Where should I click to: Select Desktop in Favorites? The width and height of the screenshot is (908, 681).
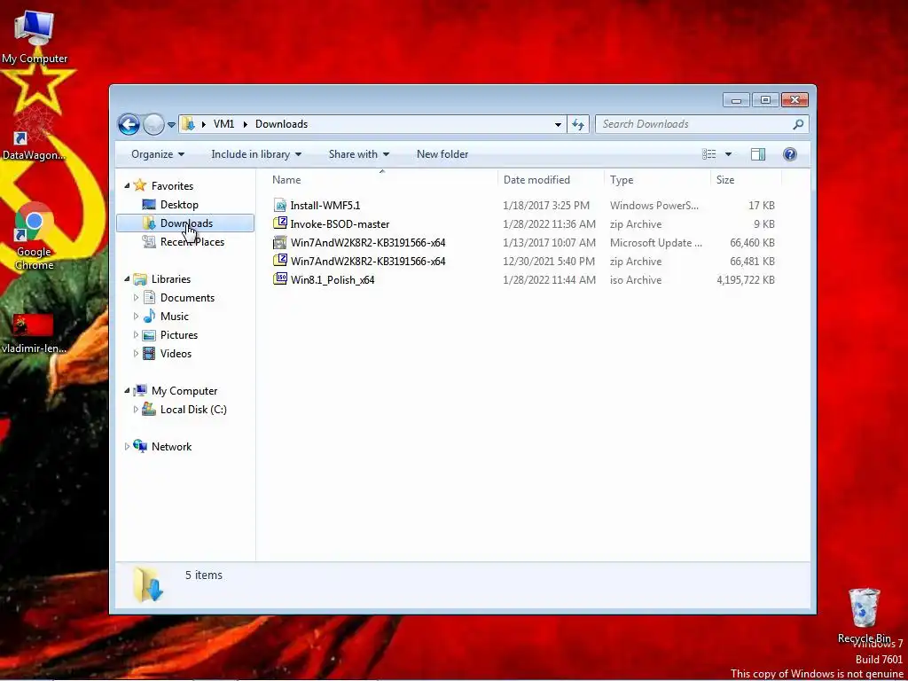point(179,205)
